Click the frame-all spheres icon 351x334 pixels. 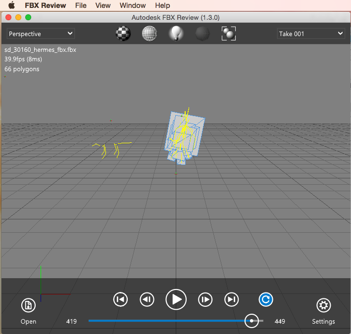[228, 34]
